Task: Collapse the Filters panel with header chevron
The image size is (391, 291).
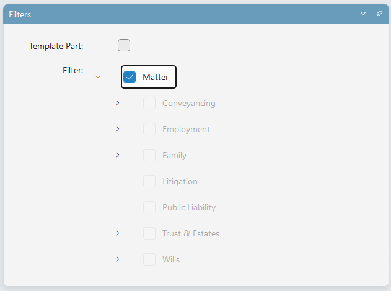Action: [x=363, y=14]
